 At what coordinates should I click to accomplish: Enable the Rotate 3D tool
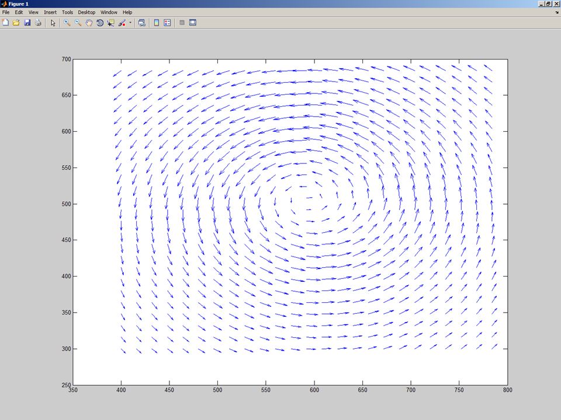pos(100,23)
